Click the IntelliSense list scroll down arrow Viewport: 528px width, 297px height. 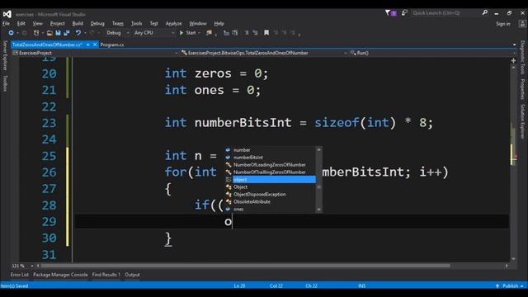(x=319, y=210)
